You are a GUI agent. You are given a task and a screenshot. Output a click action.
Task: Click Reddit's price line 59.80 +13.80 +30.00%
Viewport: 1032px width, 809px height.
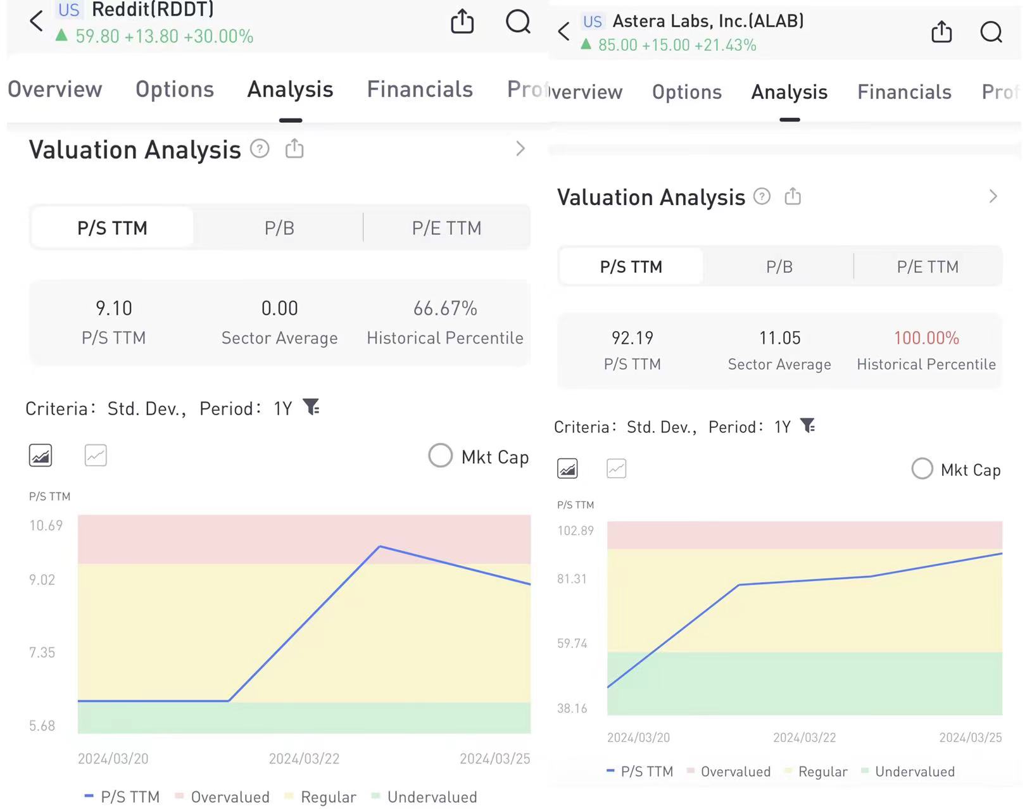pos(164,36)
